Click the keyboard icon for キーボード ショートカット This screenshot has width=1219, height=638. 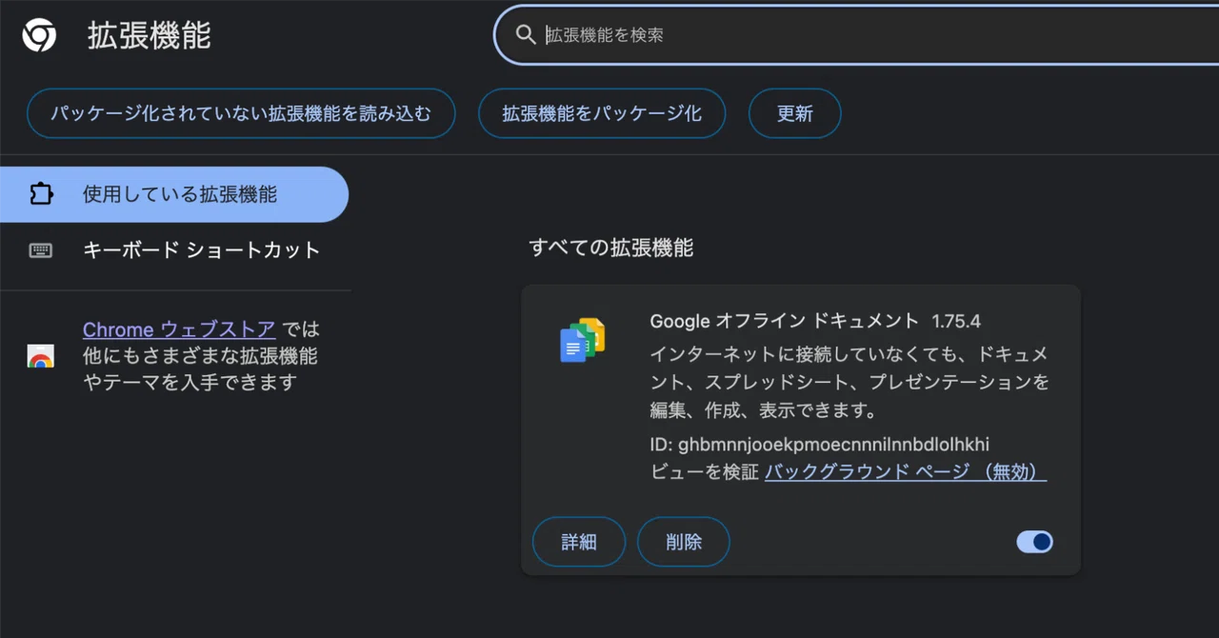coord(41,250)
